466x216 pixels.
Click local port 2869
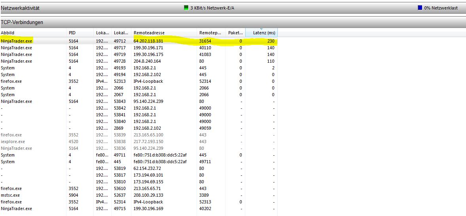(119, 128)
